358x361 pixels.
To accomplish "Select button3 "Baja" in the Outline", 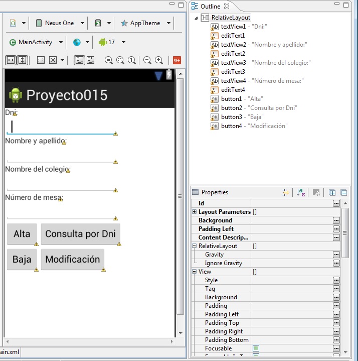I will pyautogui.click(x=237, y=117).
